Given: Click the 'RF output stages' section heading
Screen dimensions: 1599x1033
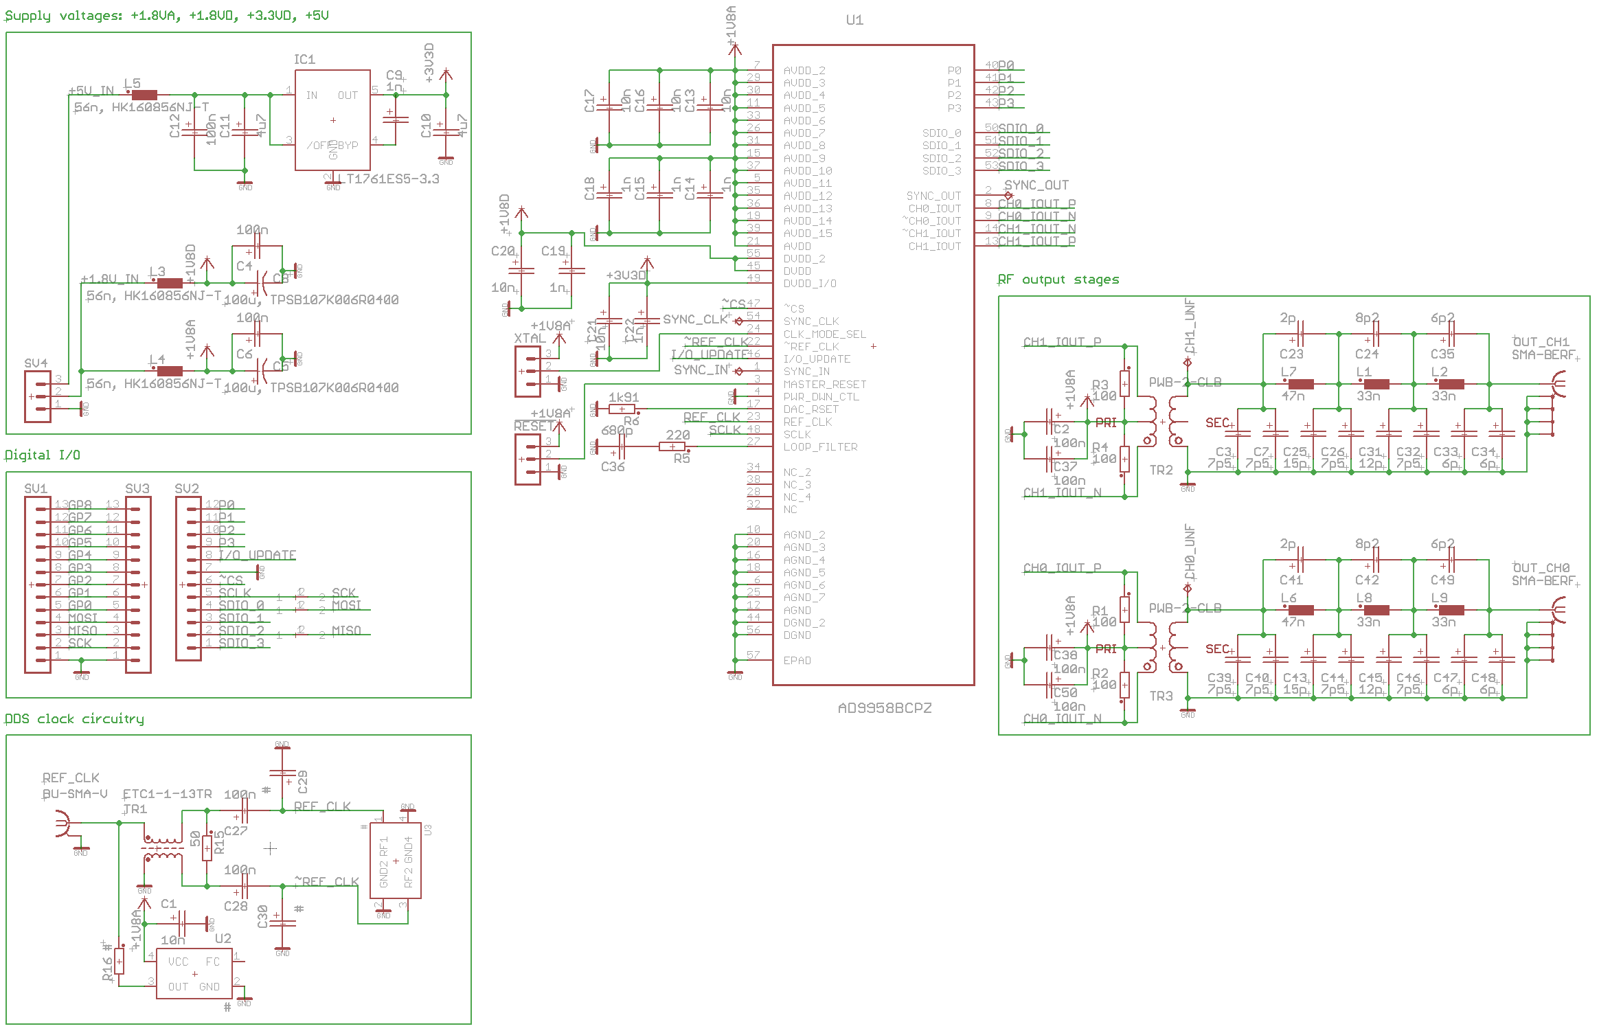Looking at the screenshot, I should (1058, 280).
